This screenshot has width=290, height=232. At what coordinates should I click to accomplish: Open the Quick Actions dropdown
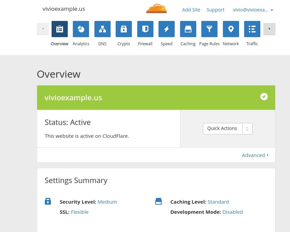(x=228, y=129)
